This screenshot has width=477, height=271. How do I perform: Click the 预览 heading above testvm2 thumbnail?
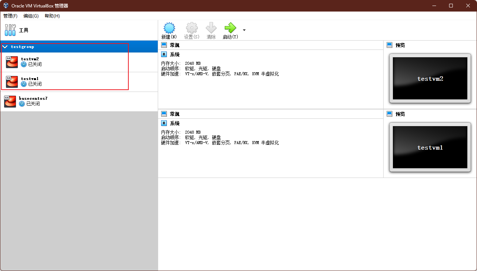(x=400, y=45)
